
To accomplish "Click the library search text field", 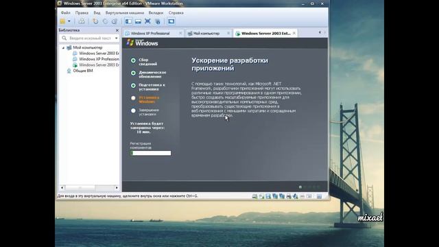I will [90, 38].
